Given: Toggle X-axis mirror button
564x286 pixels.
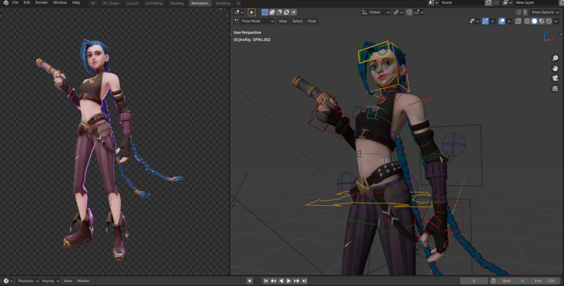Looking at the screenshot, I should (x=525, y=12).
